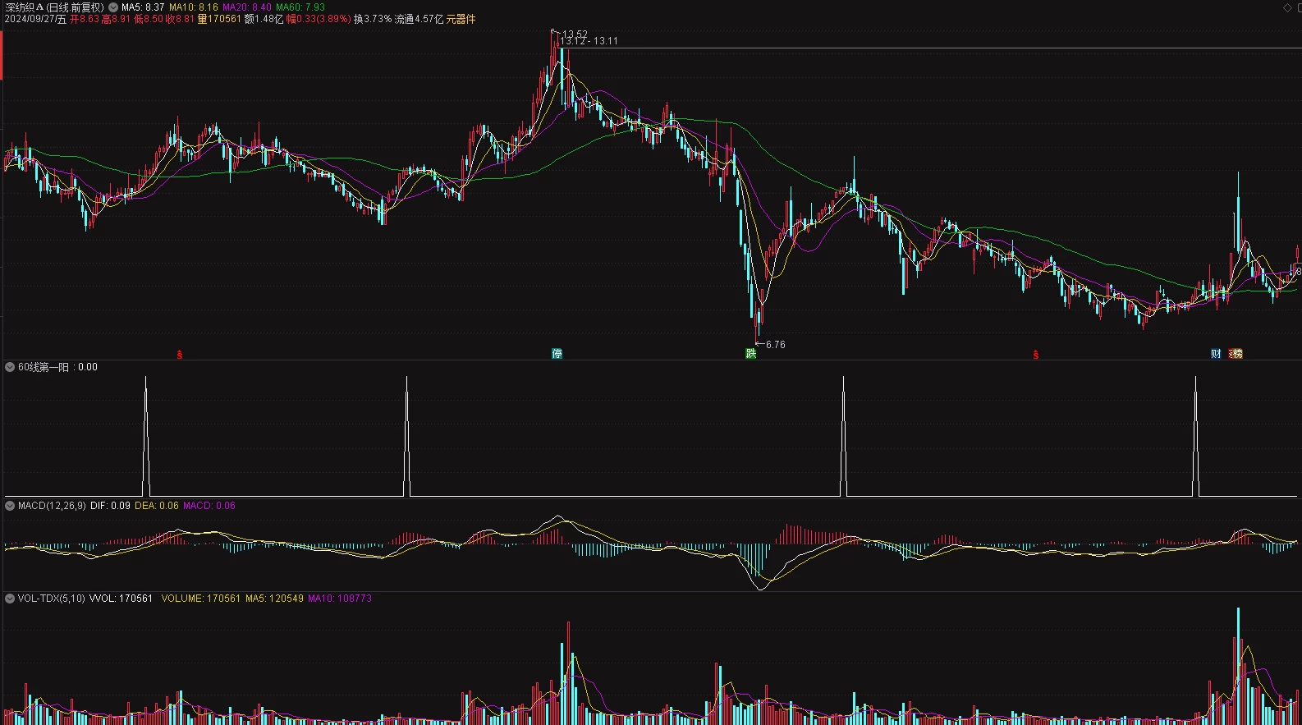Image resolution: width=1302 pixels, height=725 pixels.
Task: Click the DEA: 0.06 value
Action: pyautogui.click(x=157, y=506)
